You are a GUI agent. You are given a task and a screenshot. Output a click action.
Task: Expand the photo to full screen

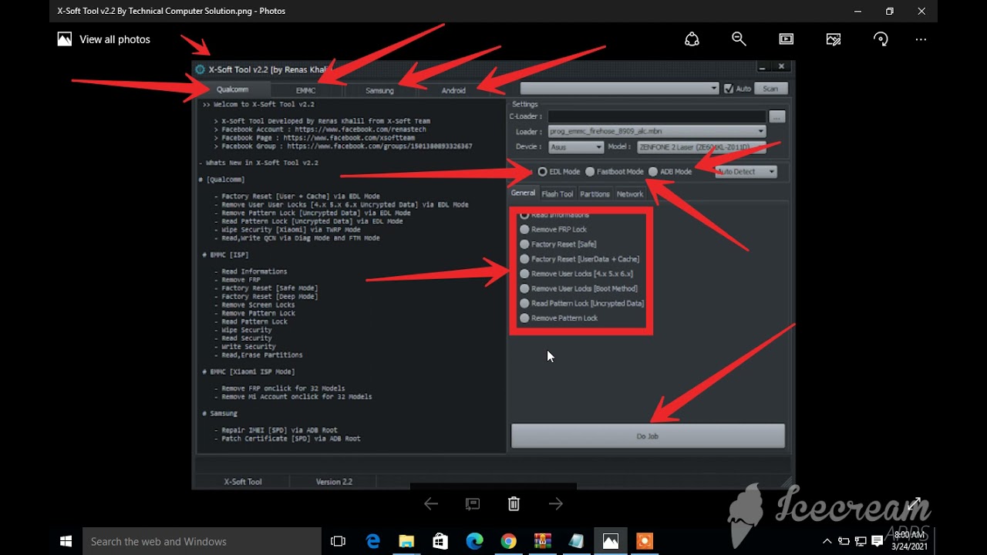(x=914, y=504)
